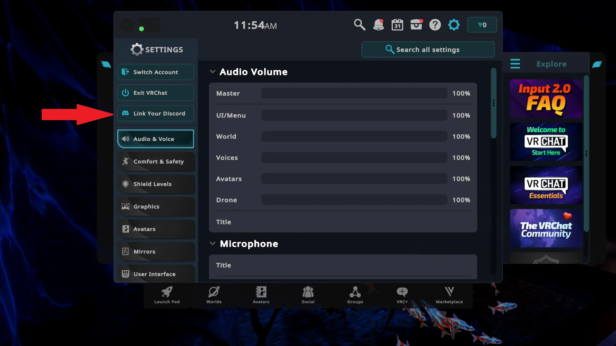The image size is (616, 346).
Task: Select the Shield Levels category
Action: coord(156,184)
